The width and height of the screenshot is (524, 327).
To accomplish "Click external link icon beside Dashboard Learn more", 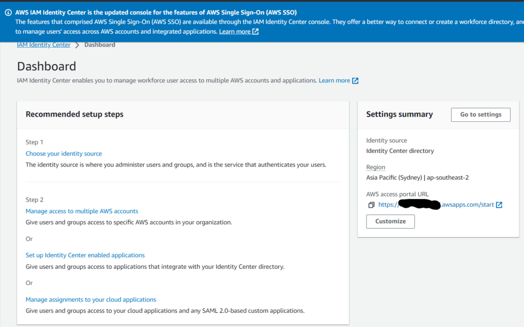I will [x=355, y=80].
